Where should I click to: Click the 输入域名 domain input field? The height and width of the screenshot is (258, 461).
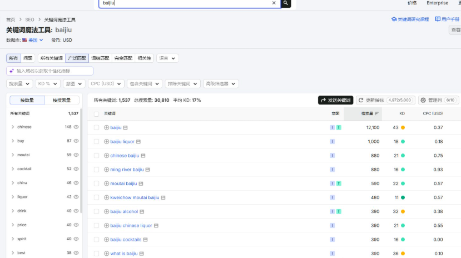click(x=49, y=71)
